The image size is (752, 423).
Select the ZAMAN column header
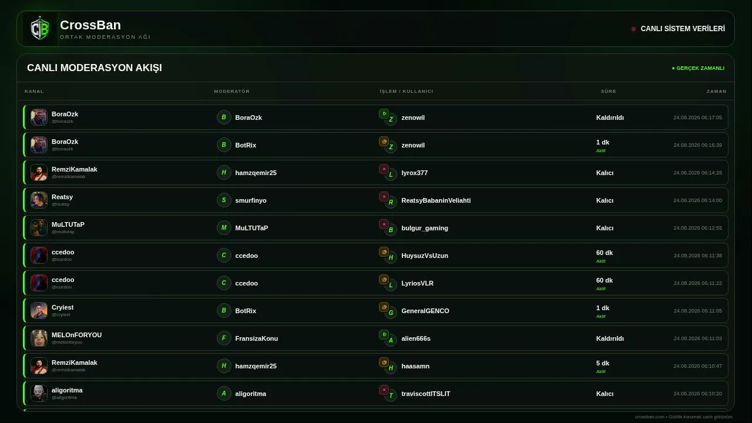(x=716, y=91)
